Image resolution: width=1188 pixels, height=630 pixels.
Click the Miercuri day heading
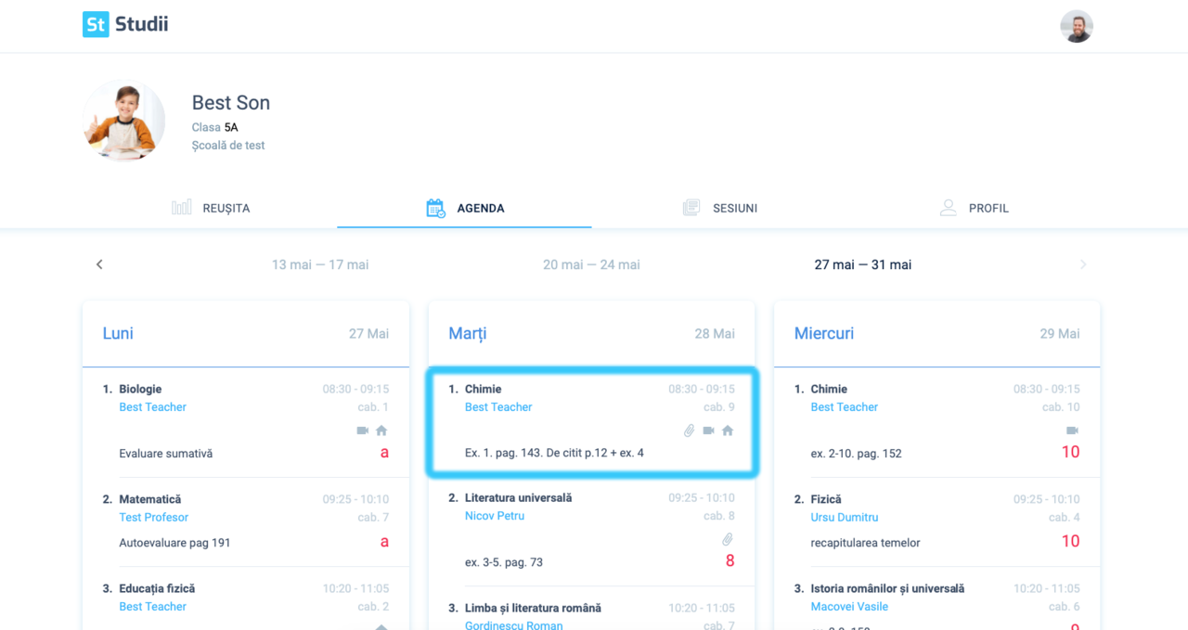tap(824, 333)
